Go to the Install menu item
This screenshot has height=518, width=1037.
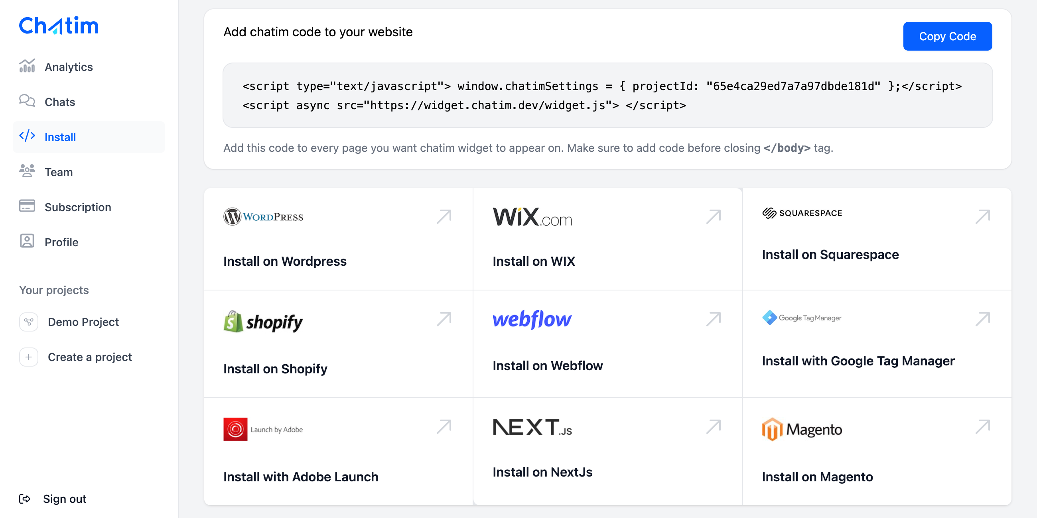click(x=89, y=137)
